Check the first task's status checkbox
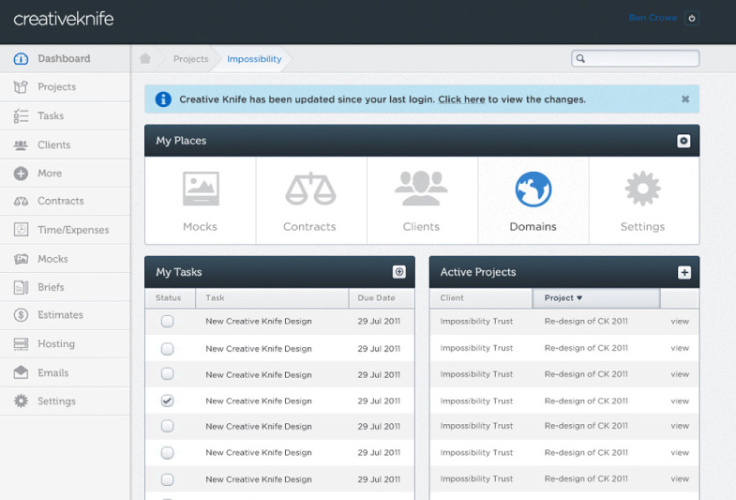736x500 pixels. (167, 321)
